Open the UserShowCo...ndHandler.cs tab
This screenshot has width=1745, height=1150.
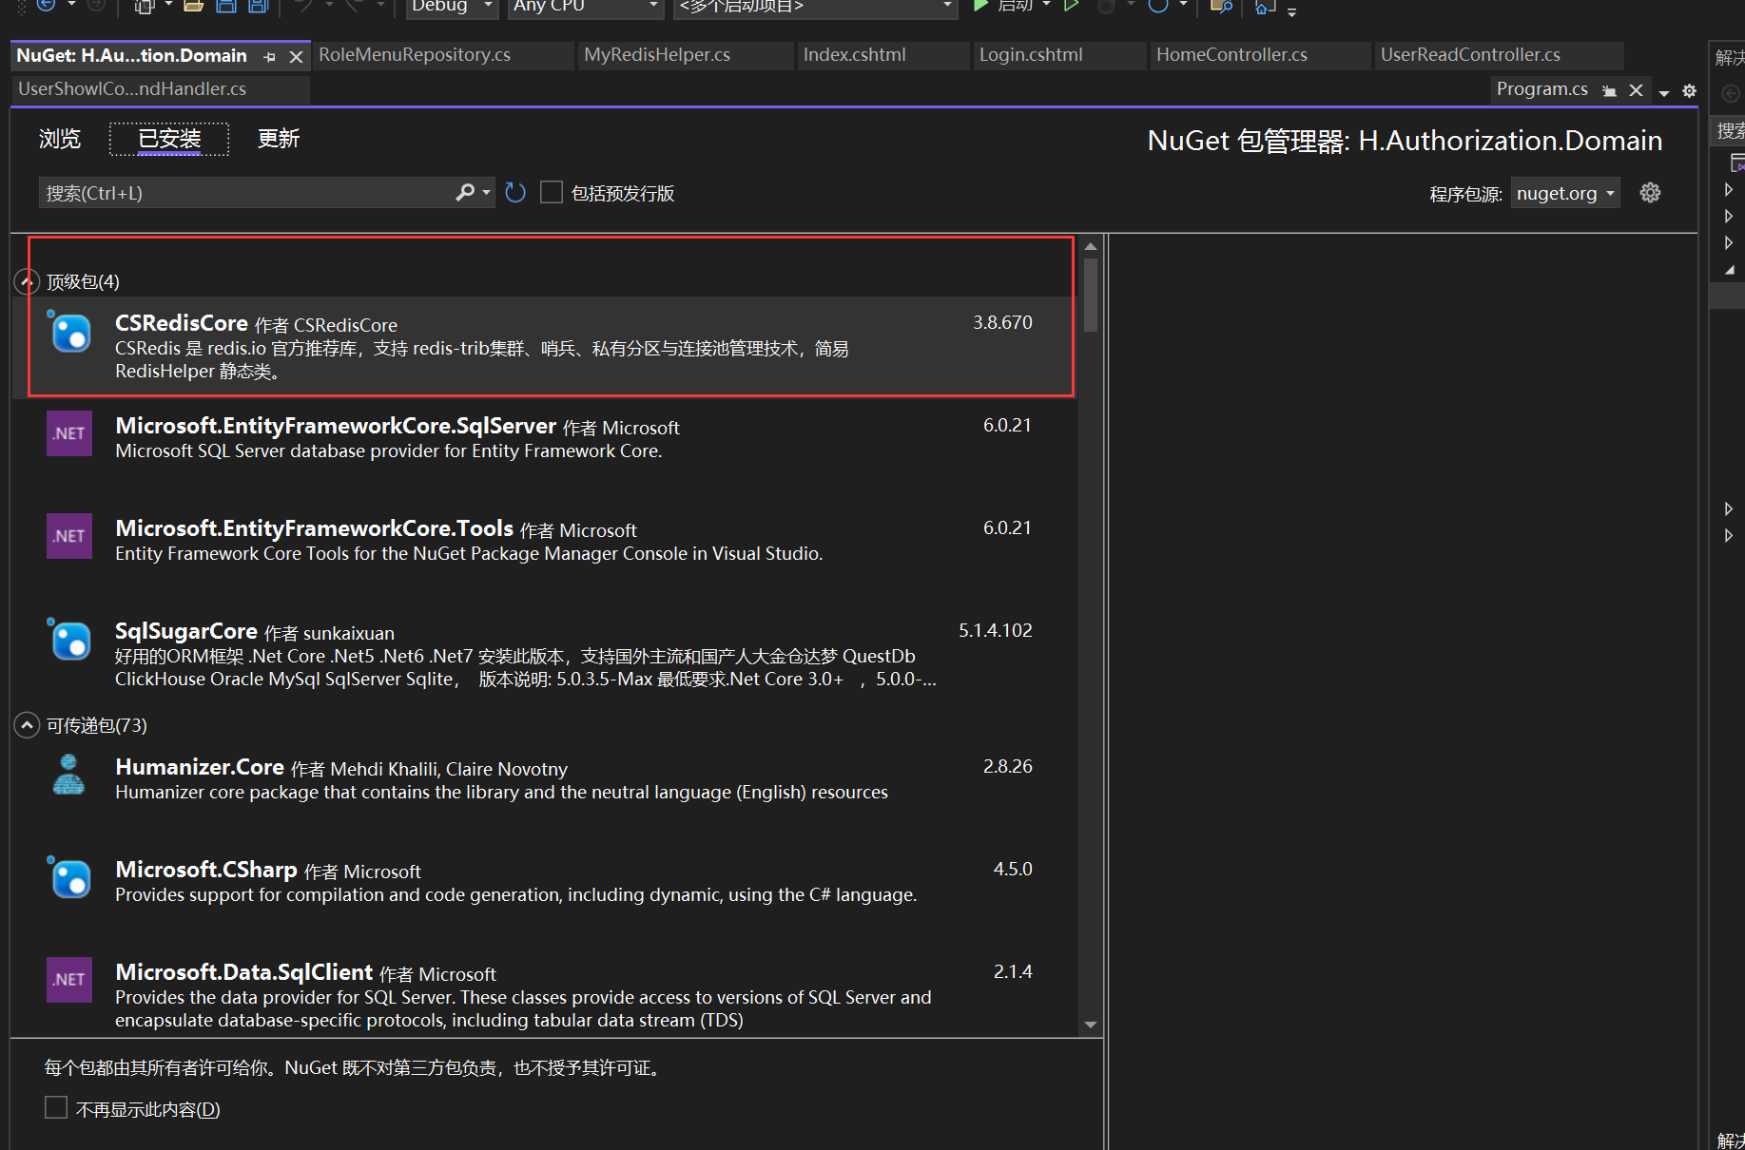click(161, 89)
